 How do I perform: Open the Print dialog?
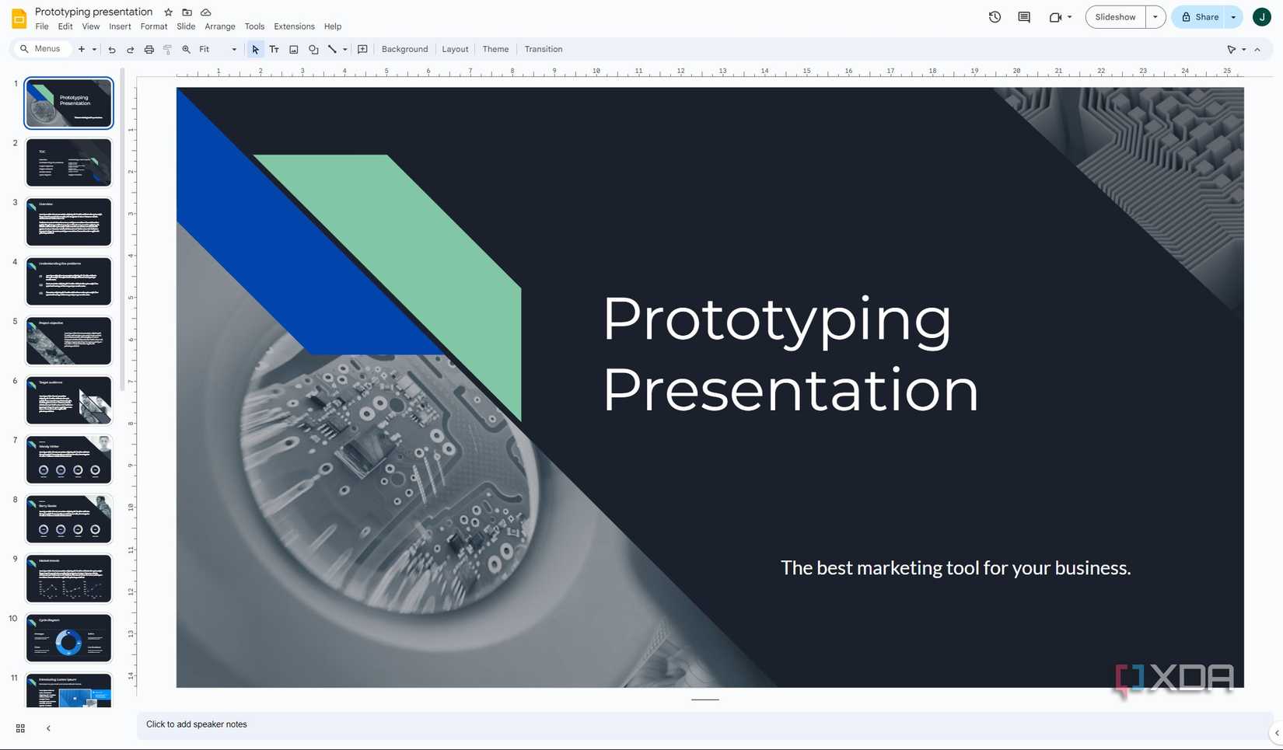pyautogui.click(x=149, y=49)
